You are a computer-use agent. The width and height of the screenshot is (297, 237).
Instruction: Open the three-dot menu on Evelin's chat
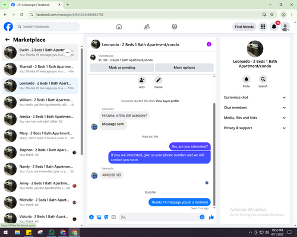tap(68, 53)
